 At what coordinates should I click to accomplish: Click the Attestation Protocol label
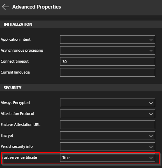tap(18, 114)
